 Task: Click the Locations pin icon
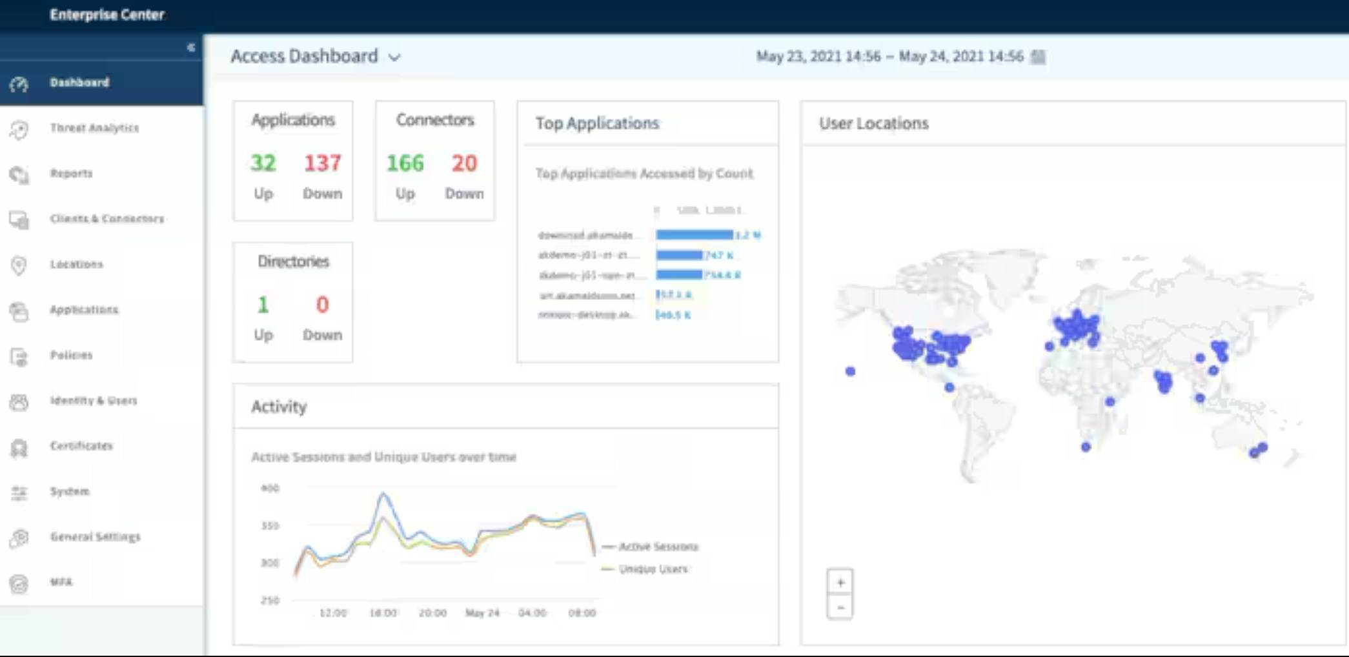click(x=19, y=264)
